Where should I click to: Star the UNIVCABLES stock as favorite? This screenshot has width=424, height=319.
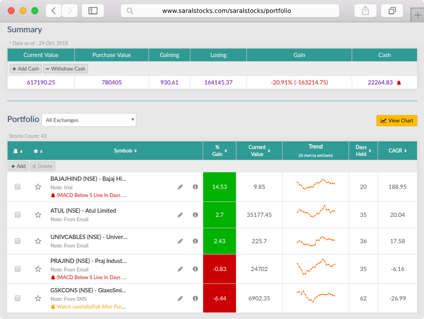(x=38, y=241)
